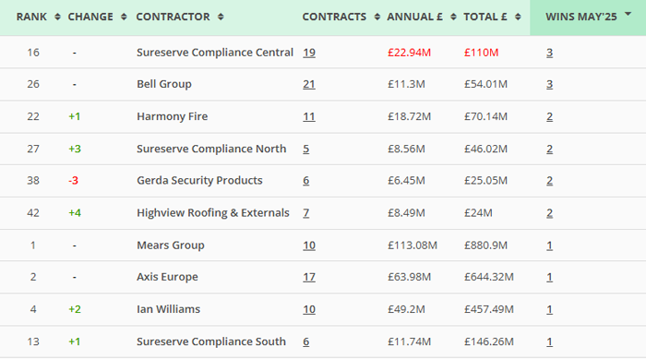Viewport: 646px width, 359px height.
Task: Toggle sort arrows beside Contractor header
Action: point(221,17)
